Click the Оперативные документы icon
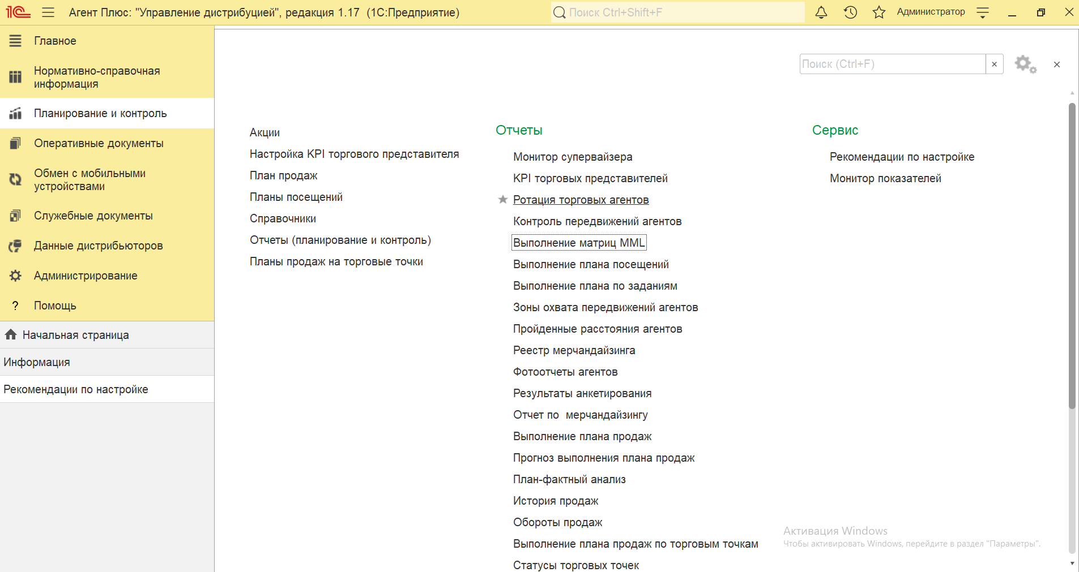Viewport: 1079px width, 572px height. click(15, 143)
